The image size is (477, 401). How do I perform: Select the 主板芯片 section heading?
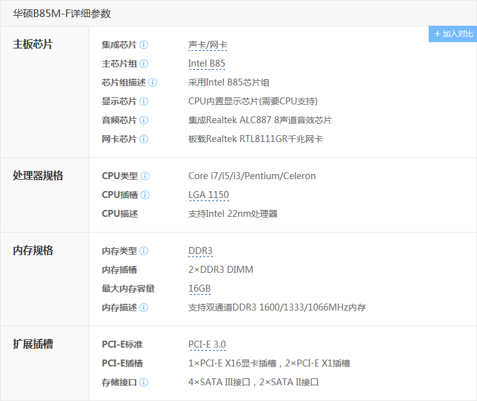(x=33, y=45)
